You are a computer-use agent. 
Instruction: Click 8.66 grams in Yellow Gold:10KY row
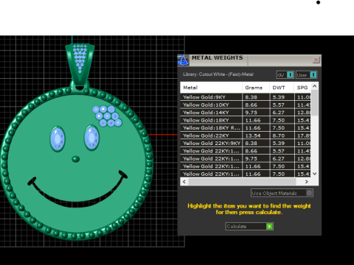coord(251,105)
